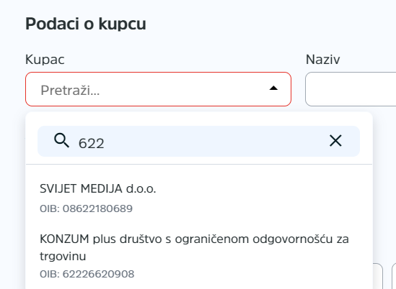Image resolution: width=396 pixels, height=289 pixels.
Task: Open the Kupac Pretraži combo box
Action: 159,89
